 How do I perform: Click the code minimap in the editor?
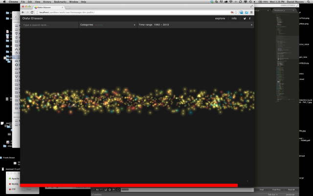[287, 58]
